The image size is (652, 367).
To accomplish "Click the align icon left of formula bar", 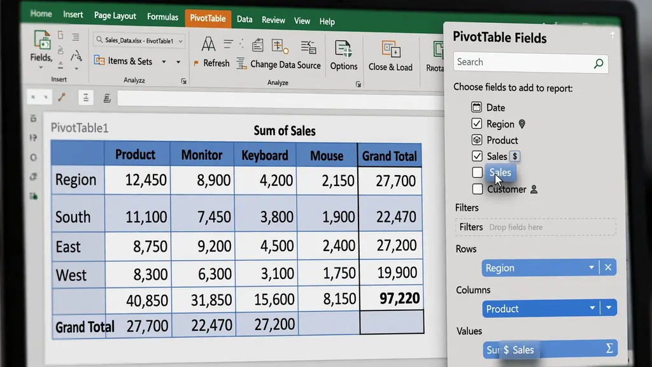I will coord(86,97).
